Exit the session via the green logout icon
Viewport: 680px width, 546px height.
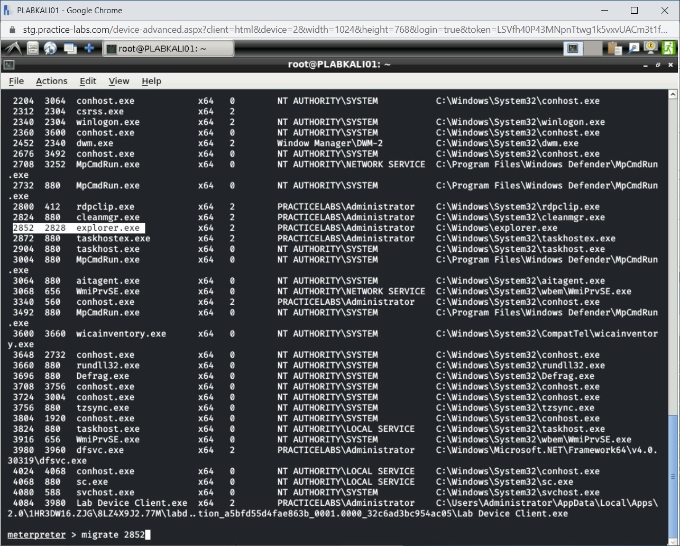(668, 48)
